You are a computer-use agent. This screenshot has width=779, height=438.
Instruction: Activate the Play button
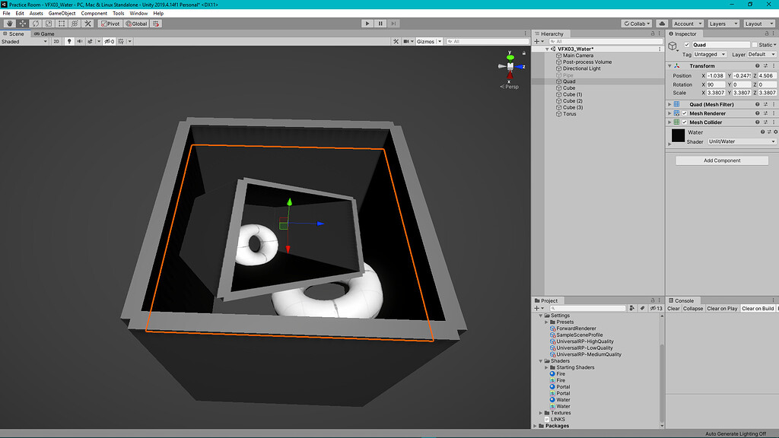367,24
